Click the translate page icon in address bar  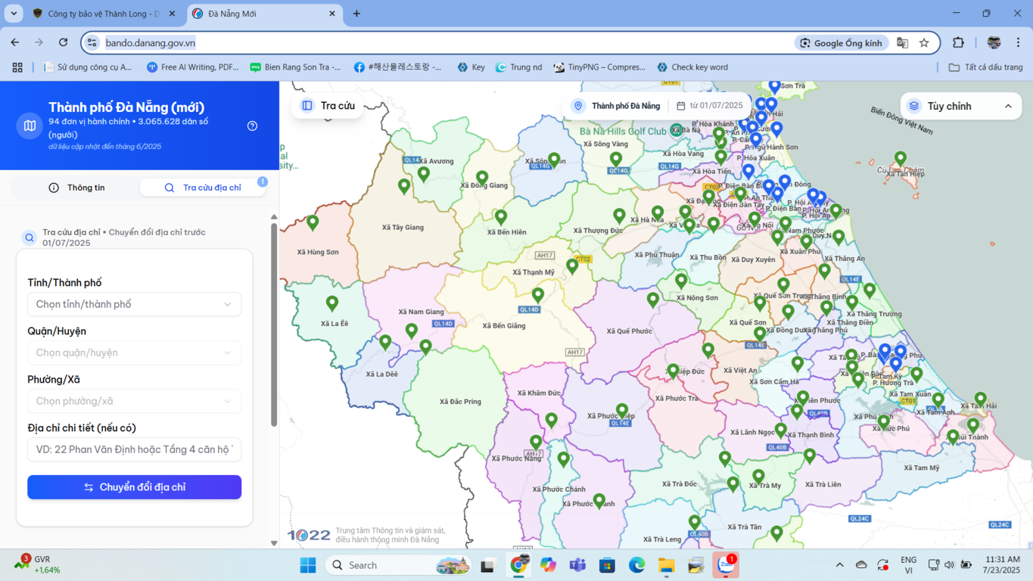902,43
